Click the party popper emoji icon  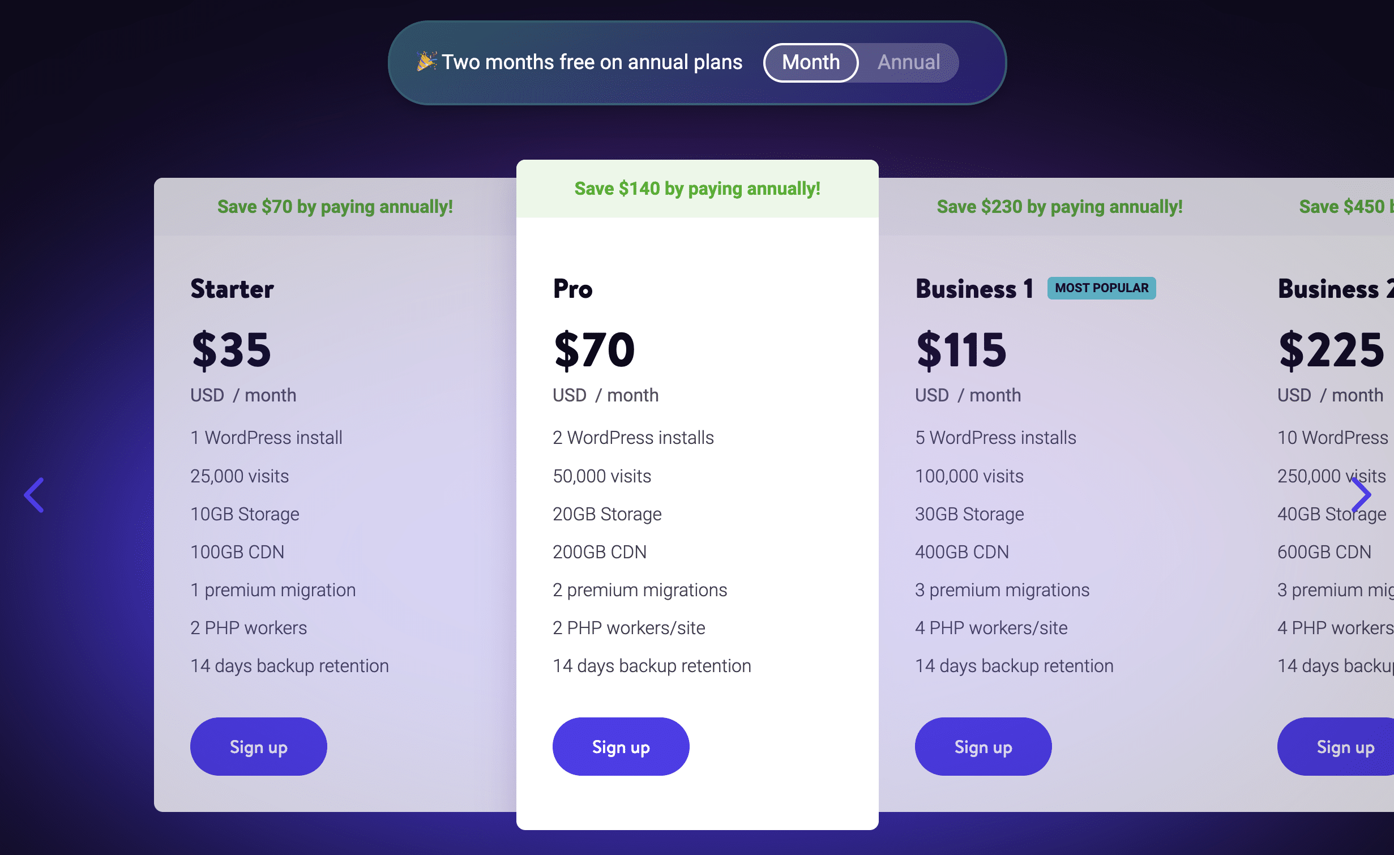click(427, 61)
